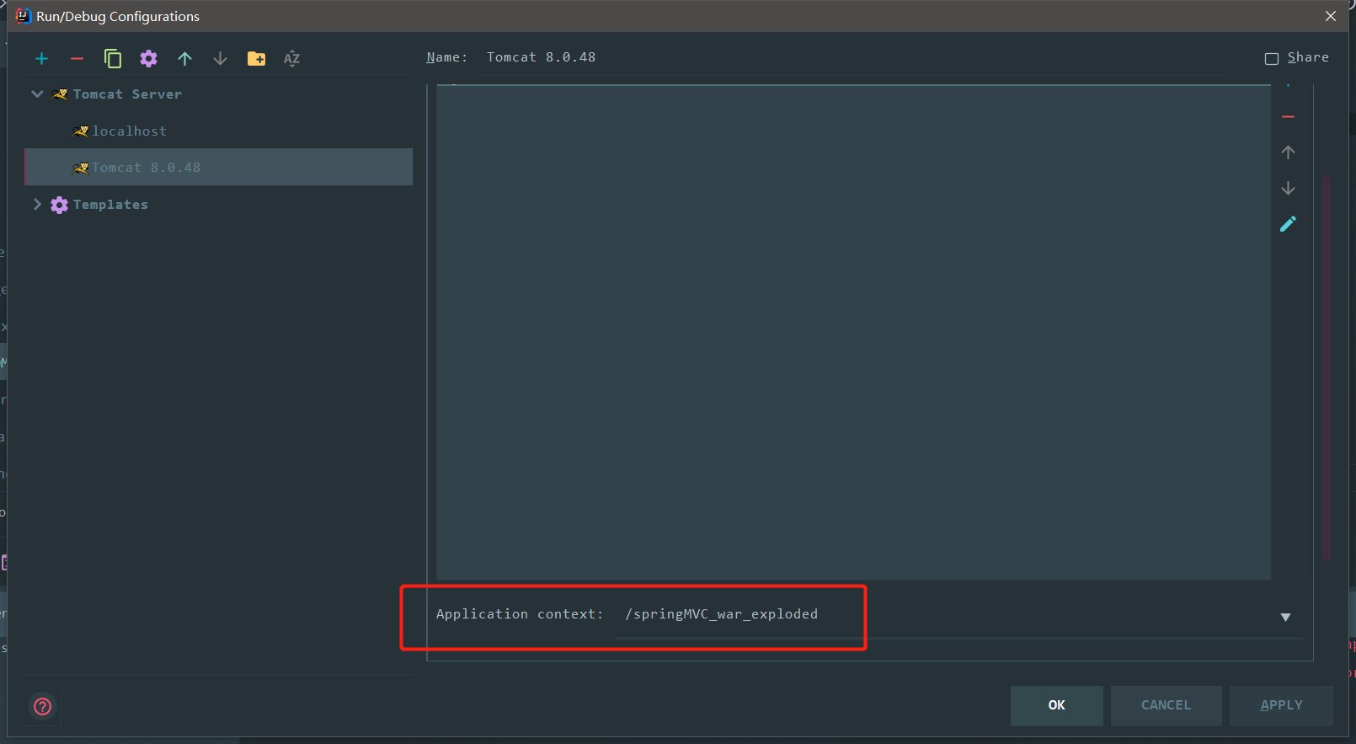Viewport: 1356px width, 744px height.
Task: Select the Tomcat 8.0.48 configuration in the tree
Action: (x=219, y=167)
